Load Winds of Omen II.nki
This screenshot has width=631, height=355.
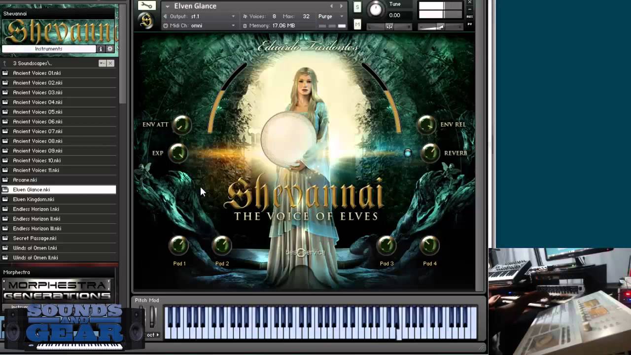point(59,257)
